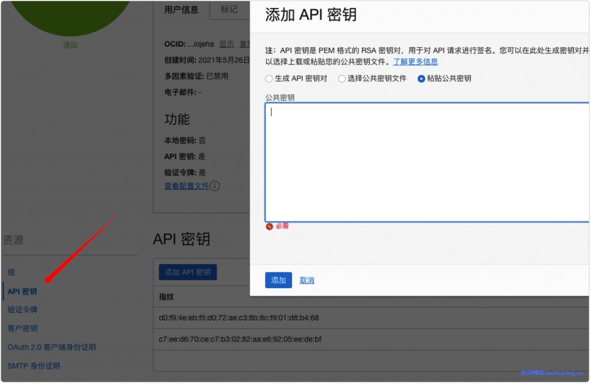The width and height of the screenshot is (590, 383).
Task: Switch to the 用户信息 tab
Action: [x=181, y=10]
